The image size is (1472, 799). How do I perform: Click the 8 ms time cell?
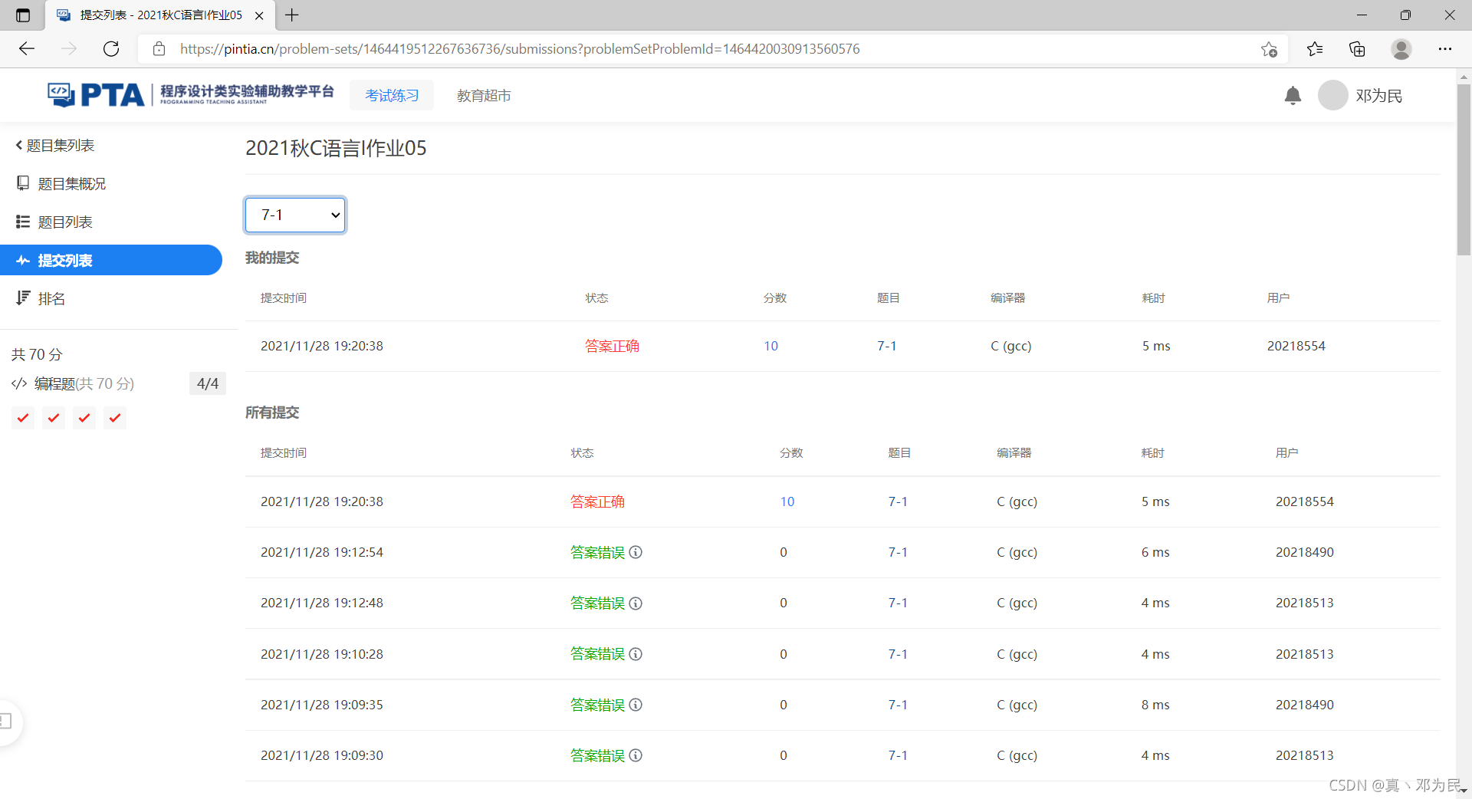[1155, 705]
